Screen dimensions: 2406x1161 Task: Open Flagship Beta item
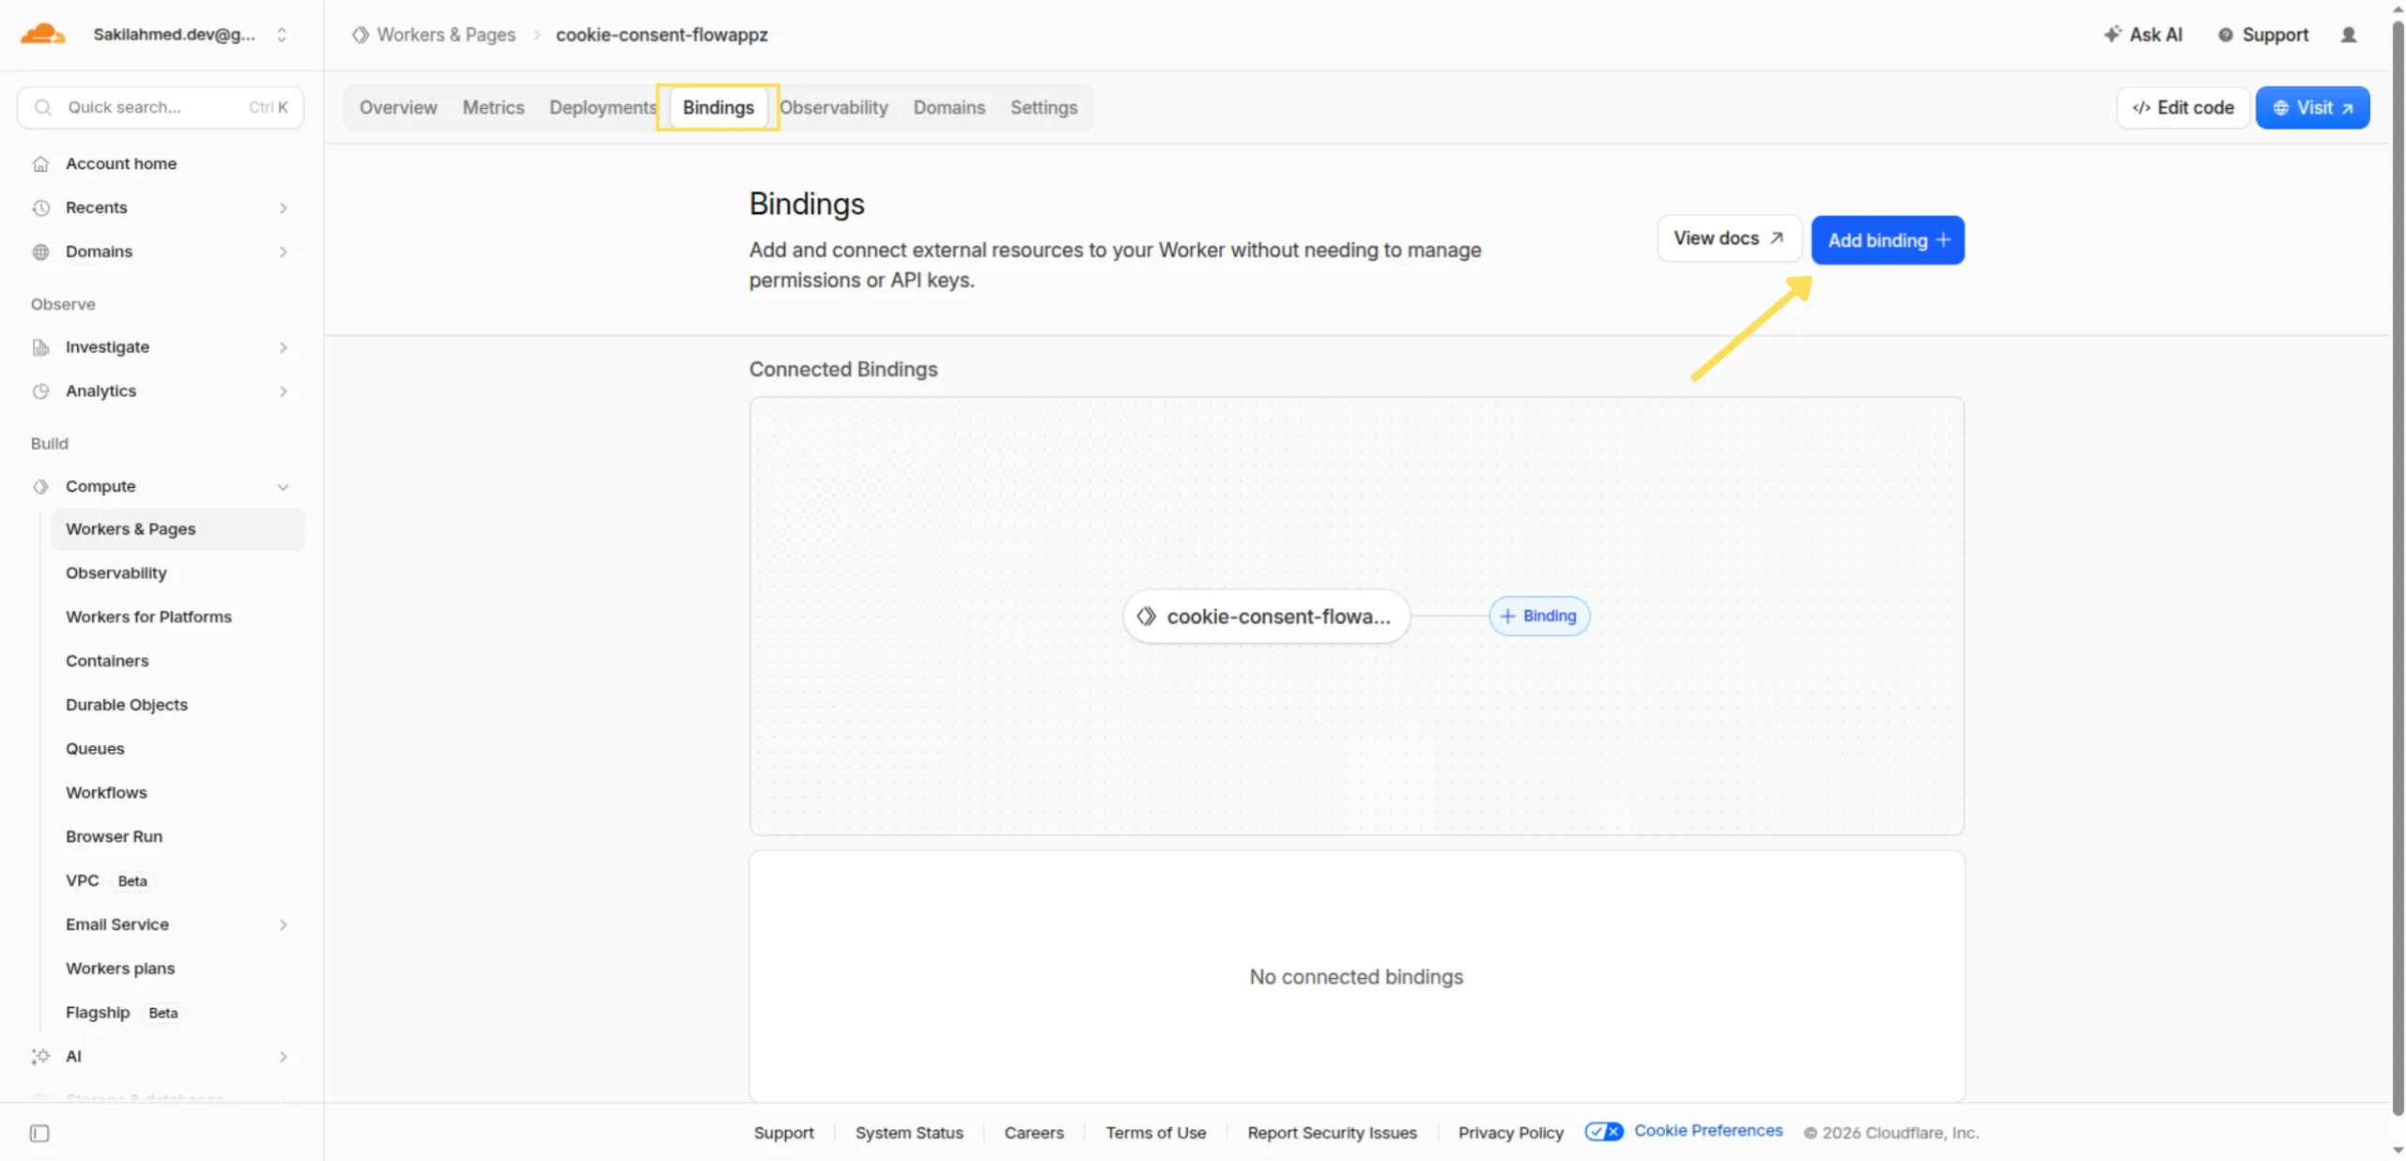click(x=122, y=1013)
